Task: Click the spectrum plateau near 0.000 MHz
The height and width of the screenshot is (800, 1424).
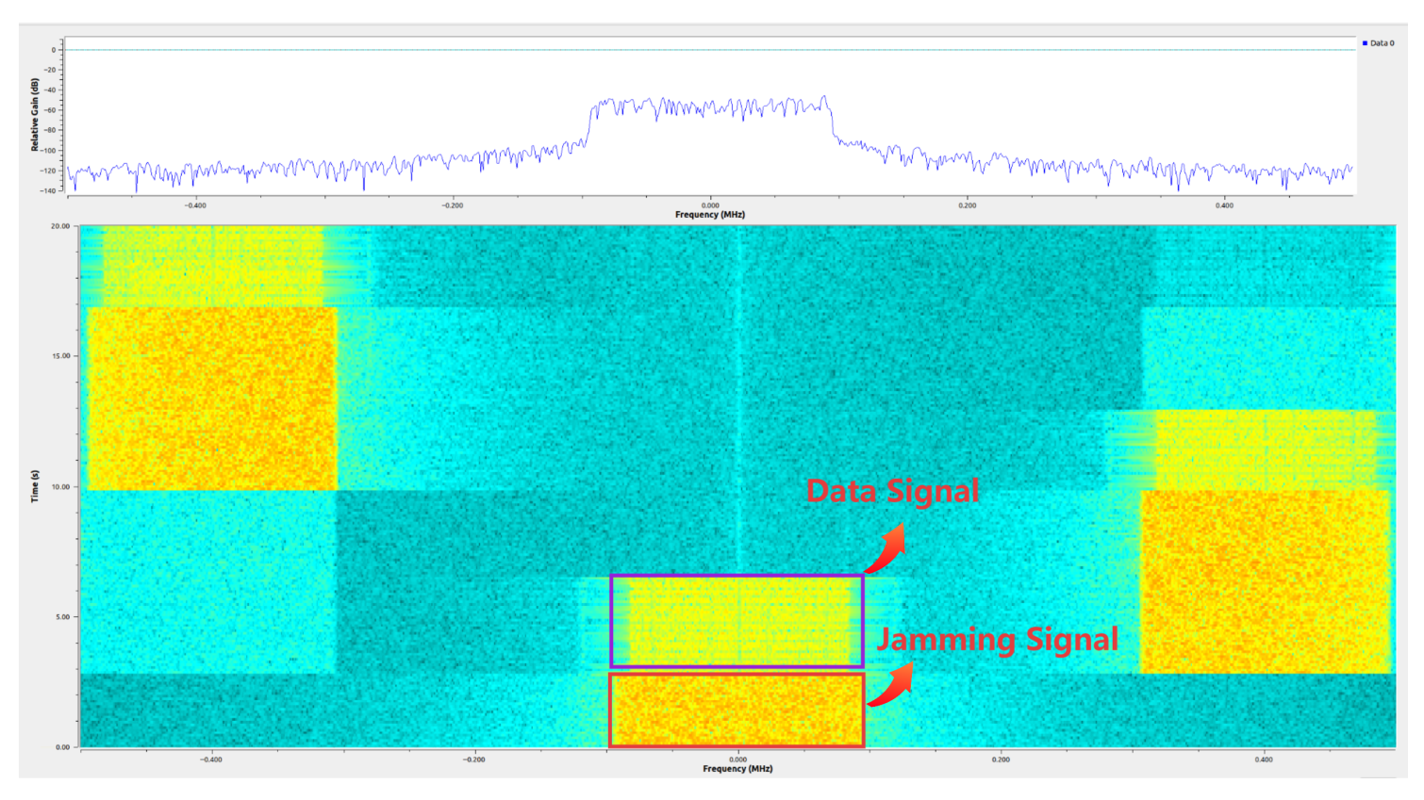Action: 710,107
